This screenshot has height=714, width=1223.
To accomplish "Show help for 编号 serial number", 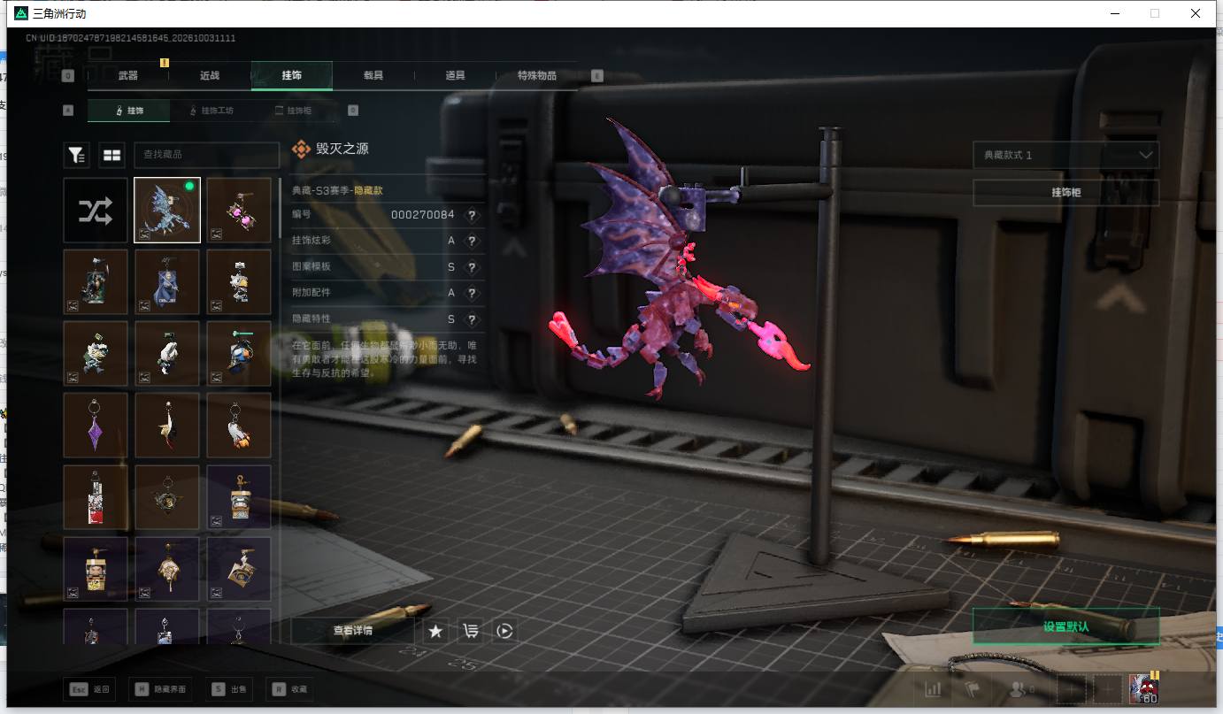I will [x=472, y=215].
